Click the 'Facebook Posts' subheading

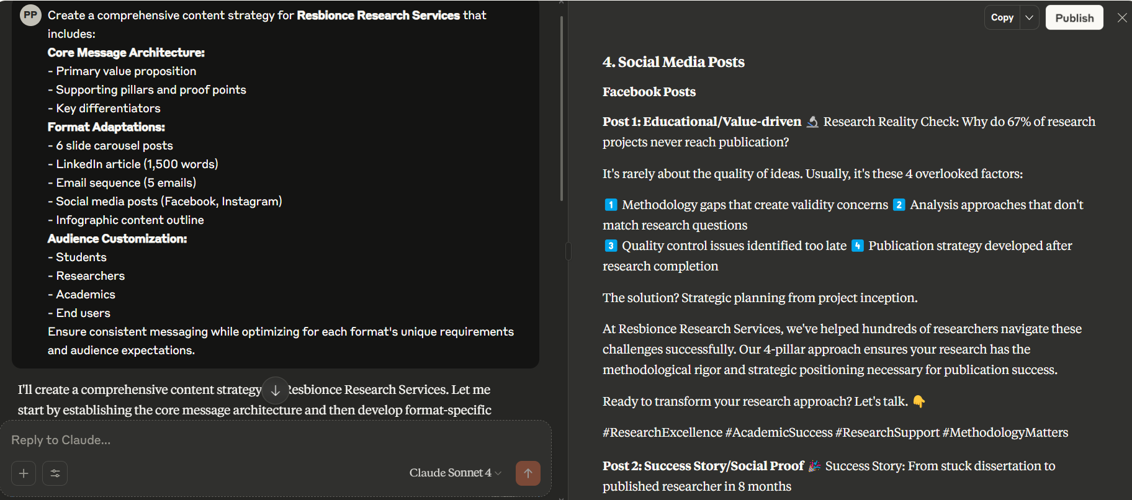pyautogui.click(x=649, y=92)
